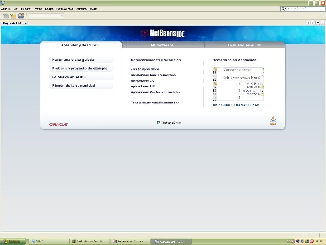Show opened documents list dropdown
Viewport: 326px width, 245px height.
[318, 23]
